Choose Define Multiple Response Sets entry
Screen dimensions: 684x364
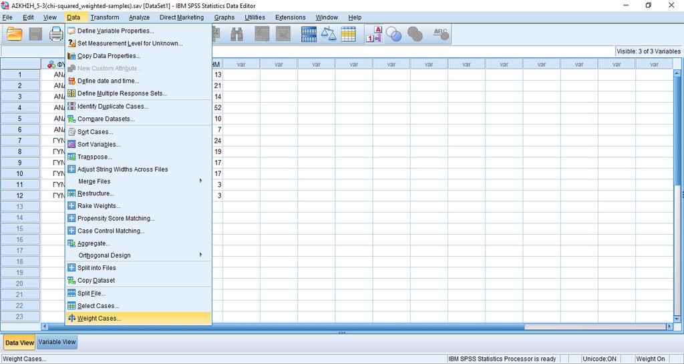click(x=138, y=93)
